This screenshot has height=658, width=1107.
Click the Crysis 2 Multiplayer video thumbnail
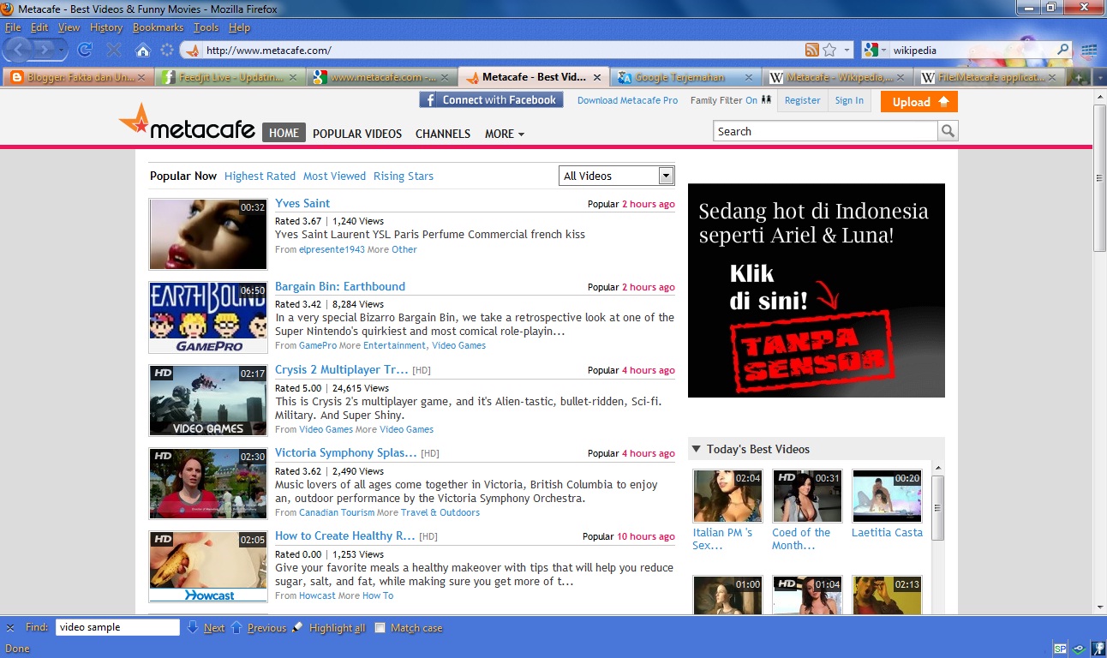[x=208, y=401]
